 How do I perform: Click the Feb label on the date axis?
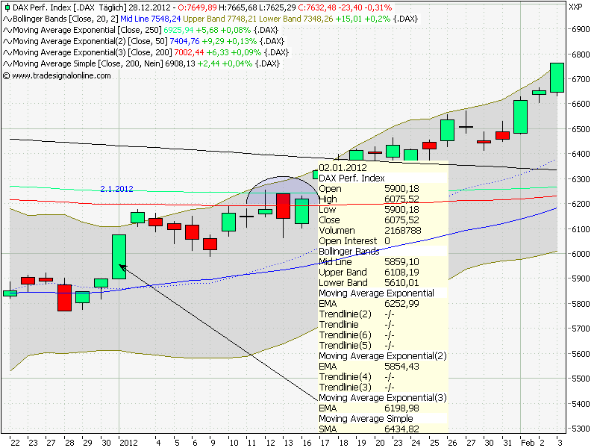coord(528,443)
